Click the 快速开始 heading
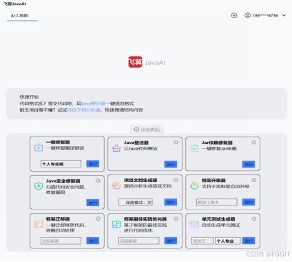Screen dimensions: 292x262 click(x=29, y=97)
